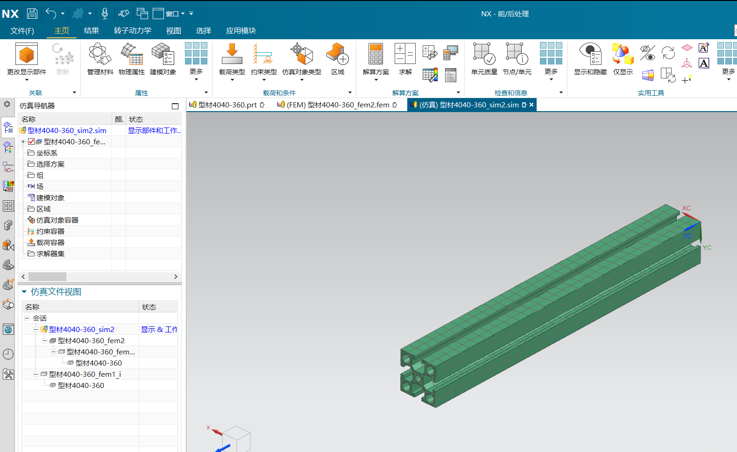Click the Undo arrow icon
The image size is (737, 452).
click(51, 14)
